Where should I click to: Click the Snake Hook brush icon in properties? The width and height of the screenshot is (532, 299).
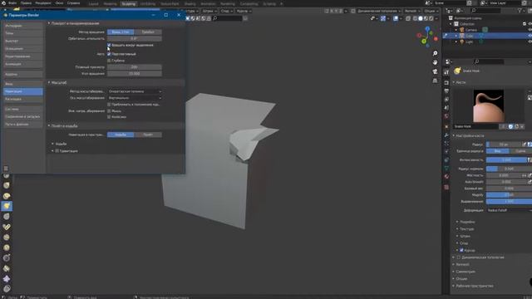tap(458, 71)
